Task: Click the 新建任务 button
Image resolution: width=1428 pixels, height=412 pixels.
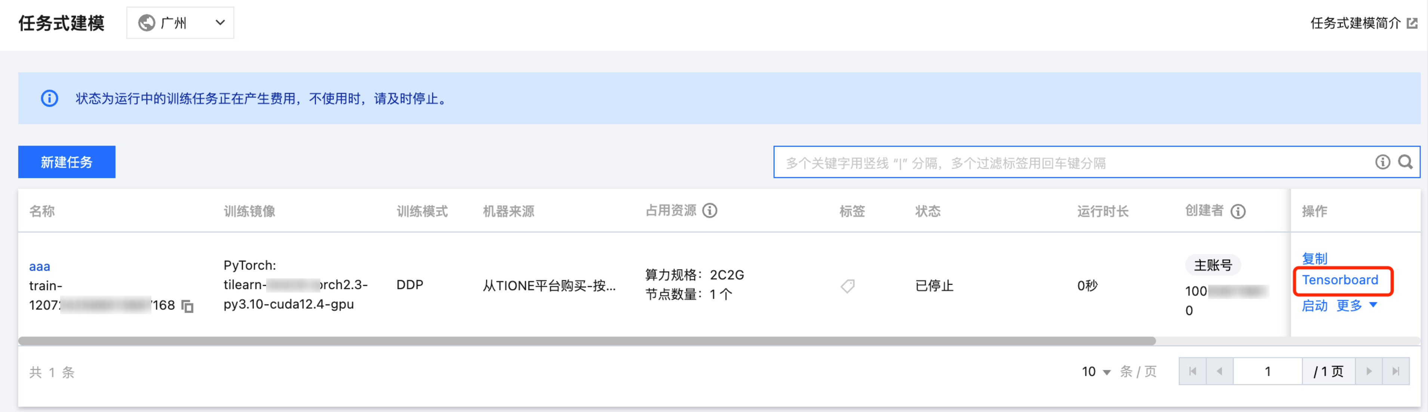Action: click(67, 162)
